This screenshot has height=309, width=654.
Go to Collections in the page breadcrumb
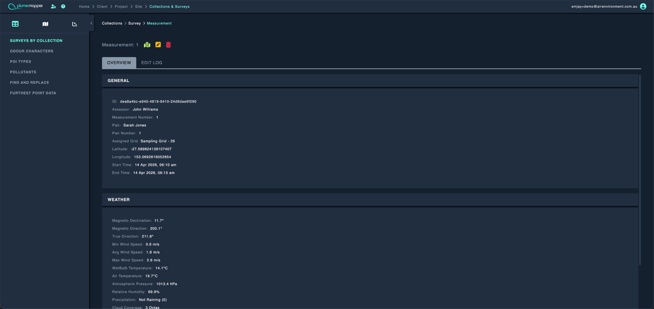click(112, 23)
